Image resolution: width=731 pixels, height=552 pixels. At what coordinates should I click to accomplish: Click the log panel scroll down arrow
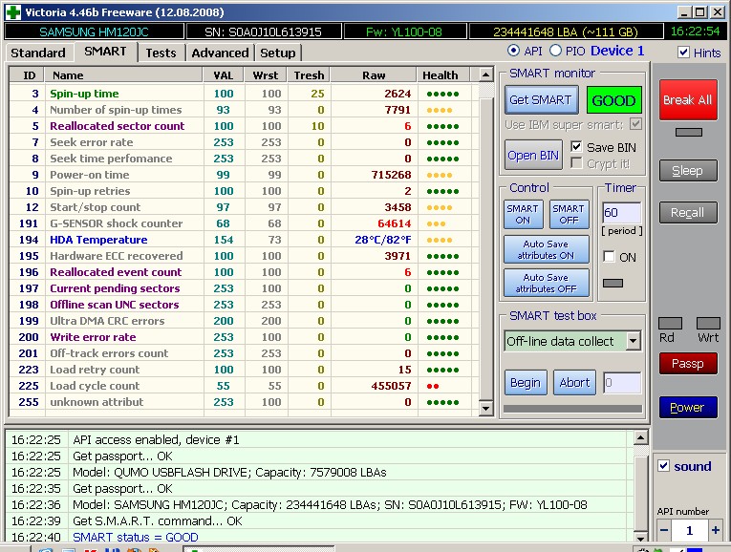[x=641, y=537]
